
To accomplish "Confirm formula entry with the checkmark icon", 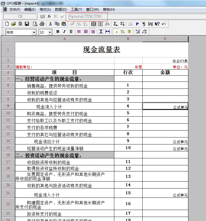I will tap(62, 17).
